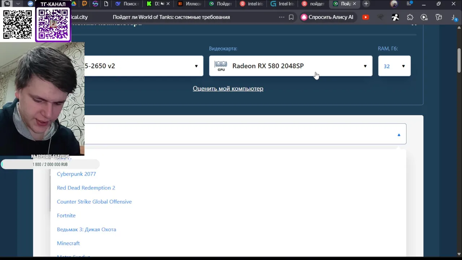Open the downloads icon in toolbar

tap(454, 17)
